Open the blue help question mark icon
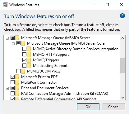 point(122,16)
